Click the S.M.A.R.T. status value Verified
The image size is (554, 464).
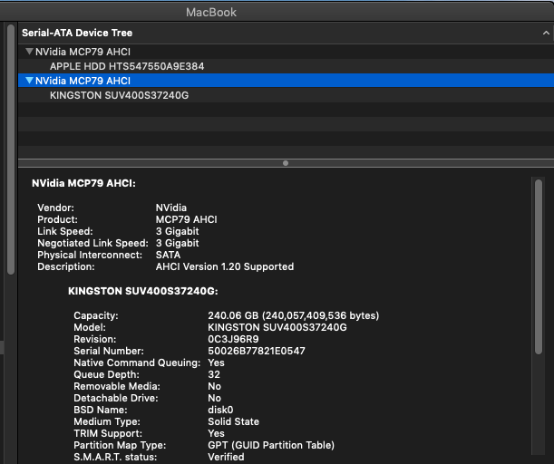(x=226, y=457)
